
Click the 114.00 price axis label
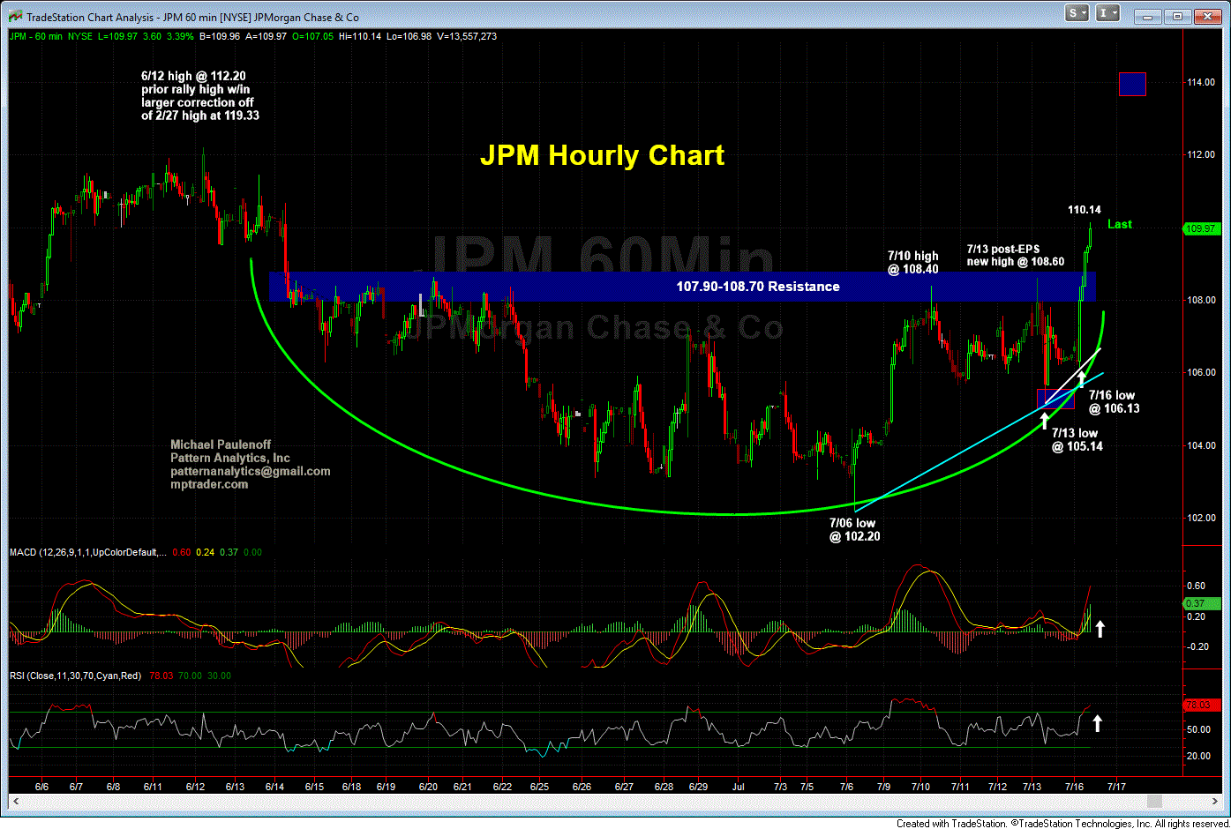coord(1200,82)
